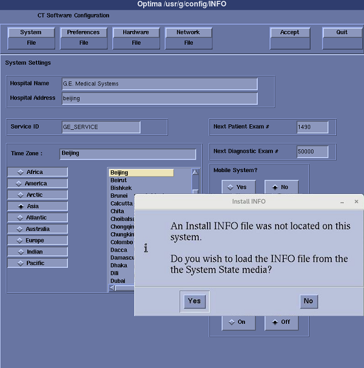Minimize the Install INFO dialog

(x=343, y=201)
